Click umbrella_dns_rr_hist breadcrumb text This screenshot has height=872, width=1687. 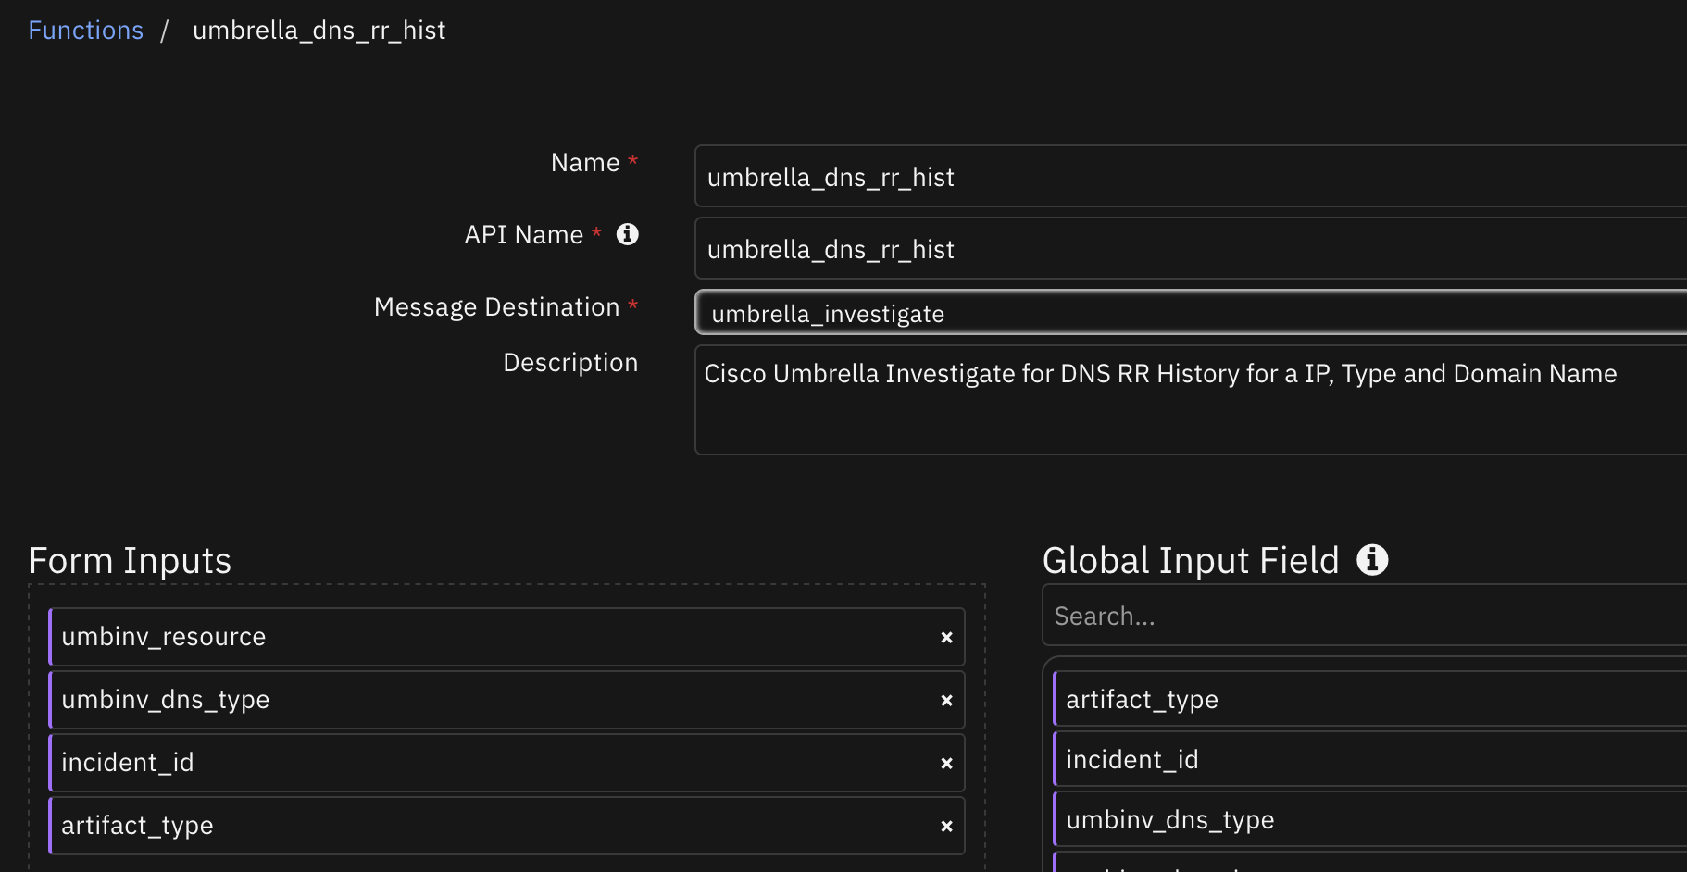tap(319, 31)
